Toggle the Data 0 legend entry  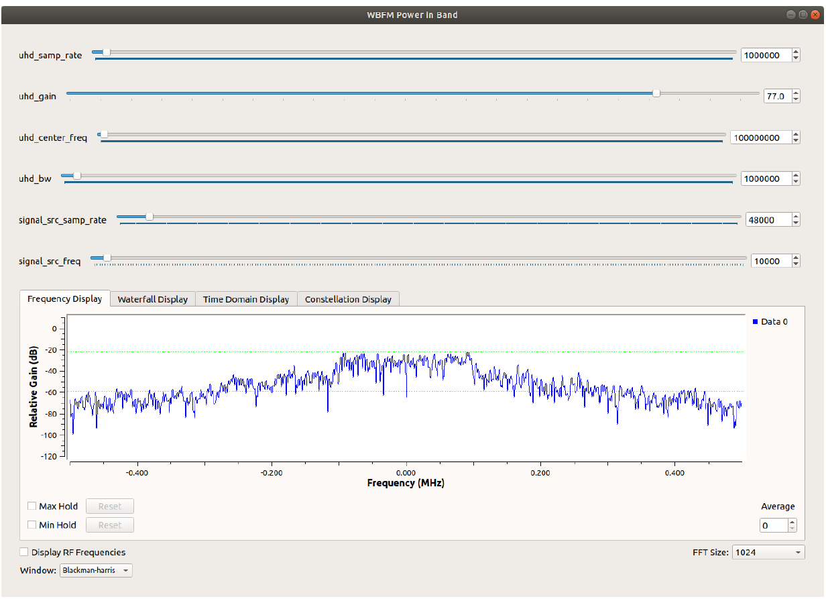click(770, 322)
